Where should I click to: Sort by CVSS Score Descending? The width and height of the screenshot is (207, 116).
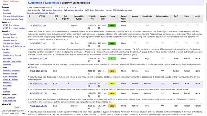(x=94, y=10)
